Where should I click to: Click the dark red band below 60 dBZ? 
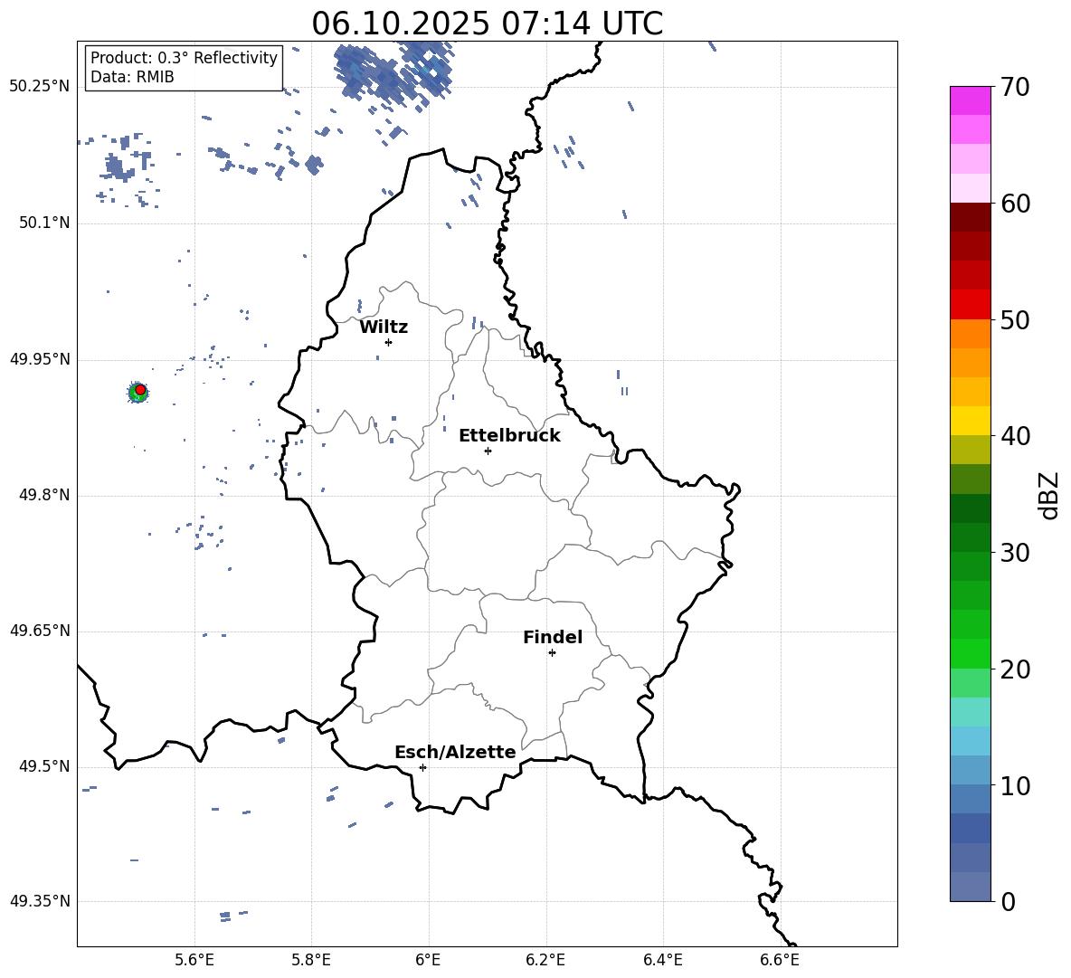tap(971, 218)
